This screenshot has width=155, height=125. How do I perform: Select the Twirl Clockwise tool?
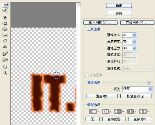coord(5,18)
